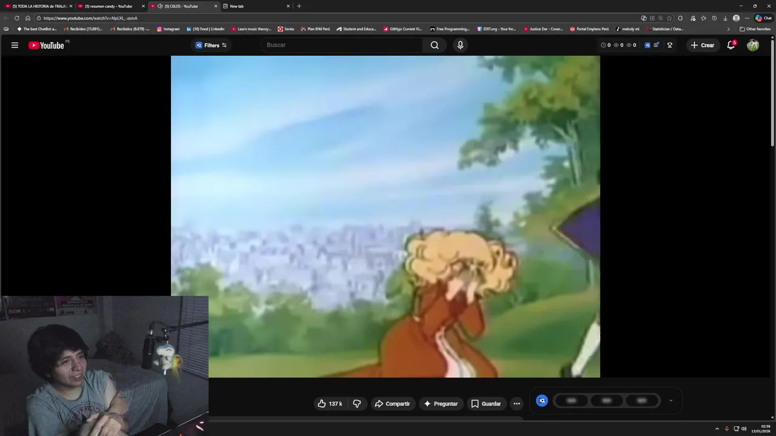Open the taskbar clock showing 02:59

coord(761,429)
